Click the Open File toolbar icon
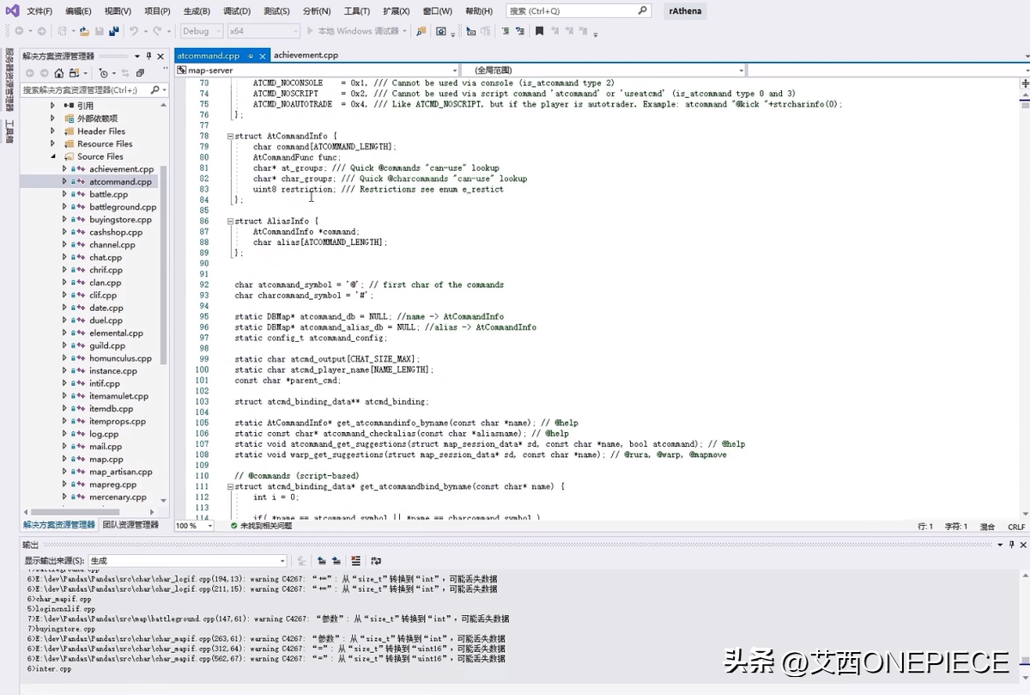 coord(84,31)
